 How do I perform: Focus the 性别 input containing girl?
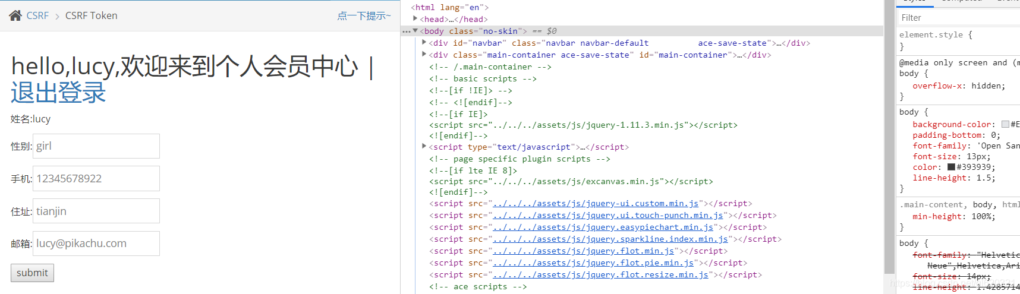(96, 146)
